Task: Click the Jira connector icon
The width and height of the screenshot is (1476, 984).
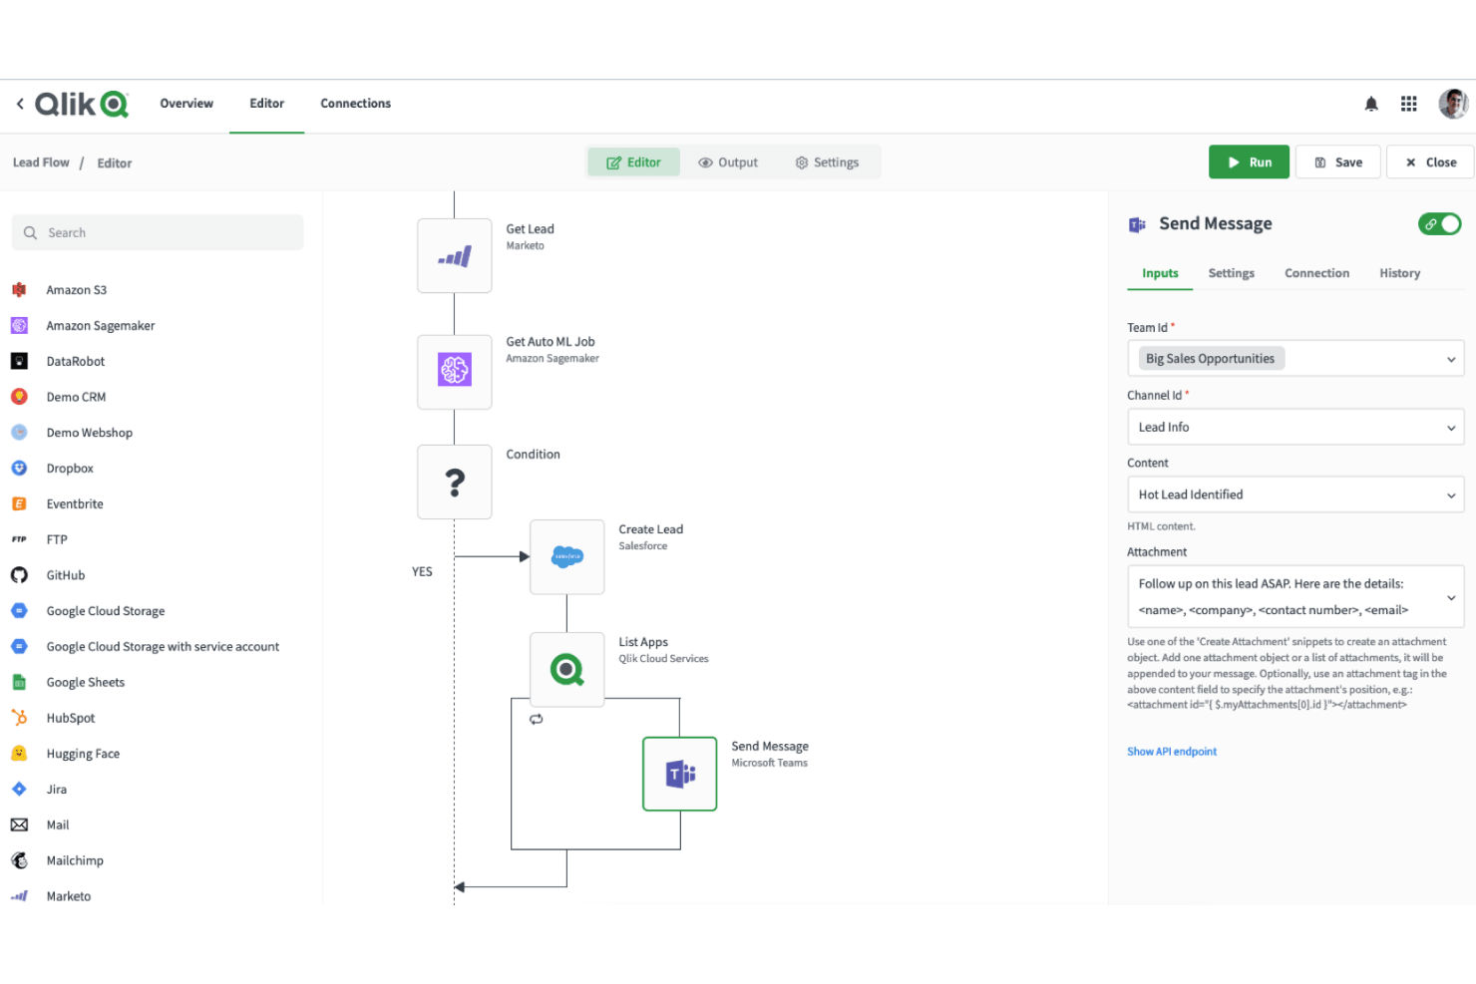Action: click(x=19, y=789)
